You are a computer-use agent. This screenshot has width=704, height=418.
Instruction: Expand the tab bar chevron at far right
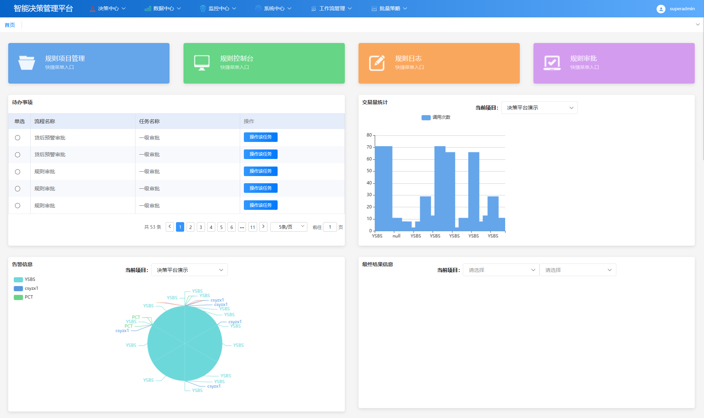[698, 25]
